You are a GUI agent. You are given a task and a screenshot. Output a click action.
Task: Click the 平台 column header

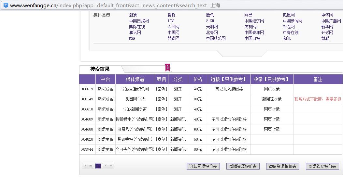coord(106,79)
